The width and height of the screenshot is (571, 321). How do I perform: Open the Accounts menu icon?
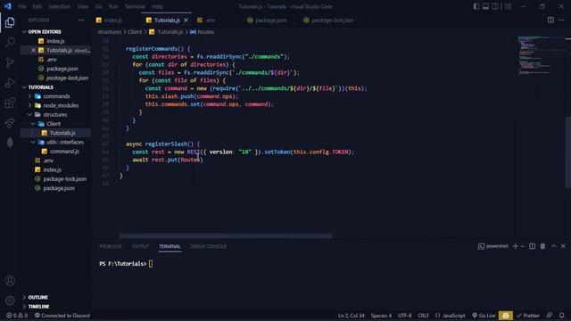click(x=10, y=281)
